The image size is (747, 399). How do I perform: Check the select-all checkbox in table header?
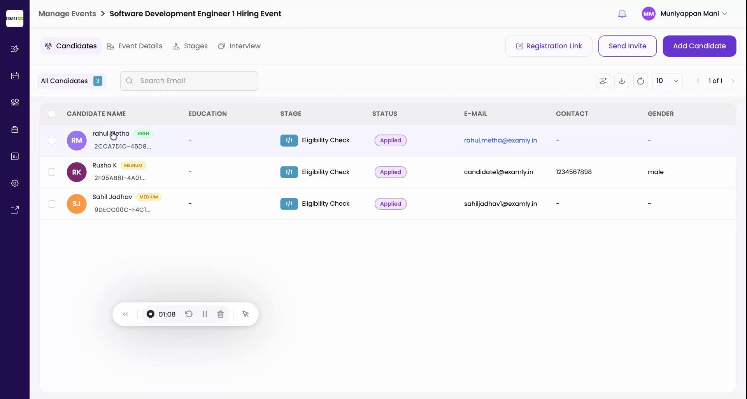click(x=52, y=114)
